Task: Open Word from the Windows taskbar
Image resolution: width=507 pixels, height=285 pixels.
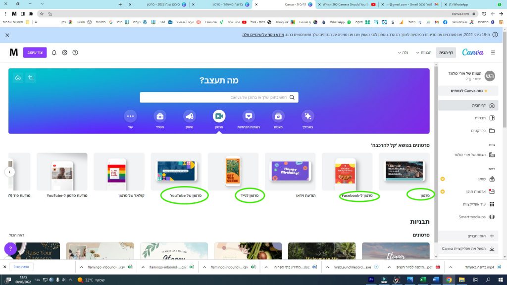Action: point(436,280)
